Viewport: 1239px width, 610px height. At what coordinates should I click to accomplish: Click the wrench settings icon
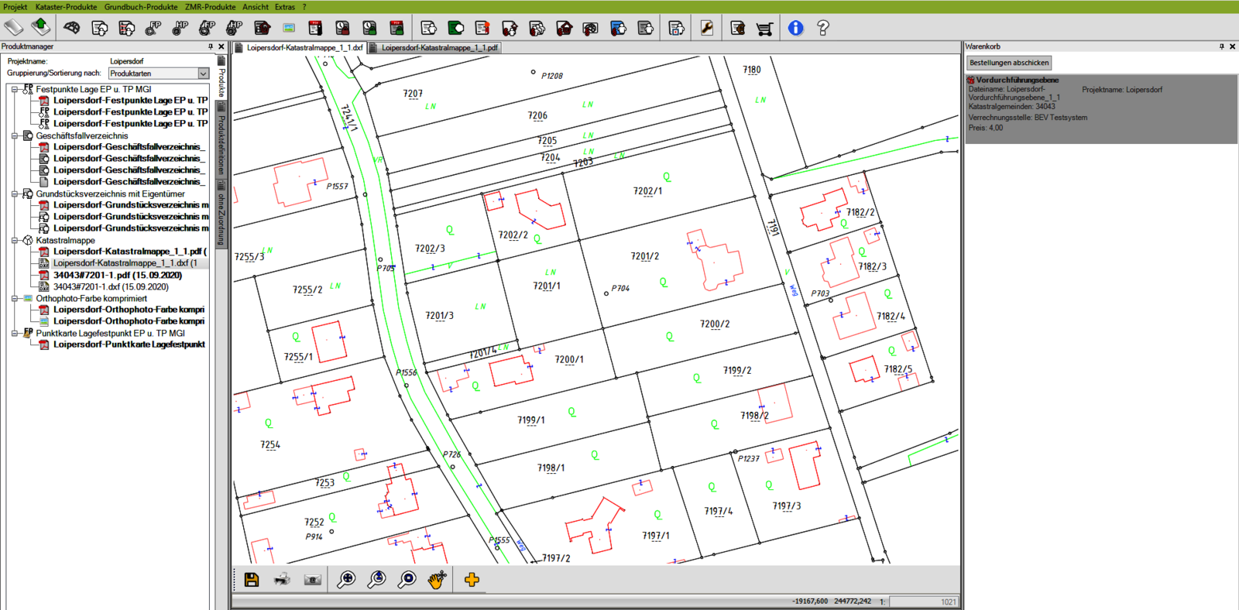pos(706,29)
